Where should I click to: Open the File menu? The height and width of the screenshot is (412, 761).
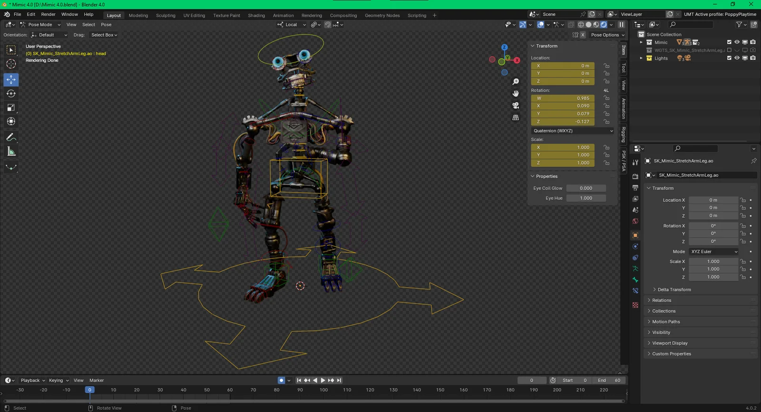click(x=18, y=14)
